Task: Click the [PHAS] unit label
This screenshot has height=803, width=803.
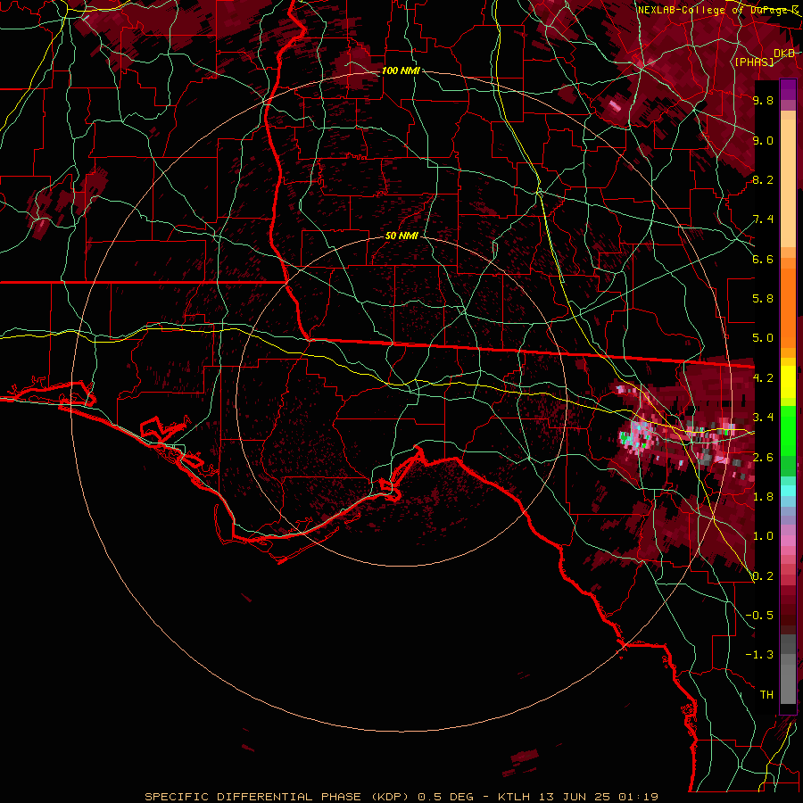Action: (x=754, y=62)
